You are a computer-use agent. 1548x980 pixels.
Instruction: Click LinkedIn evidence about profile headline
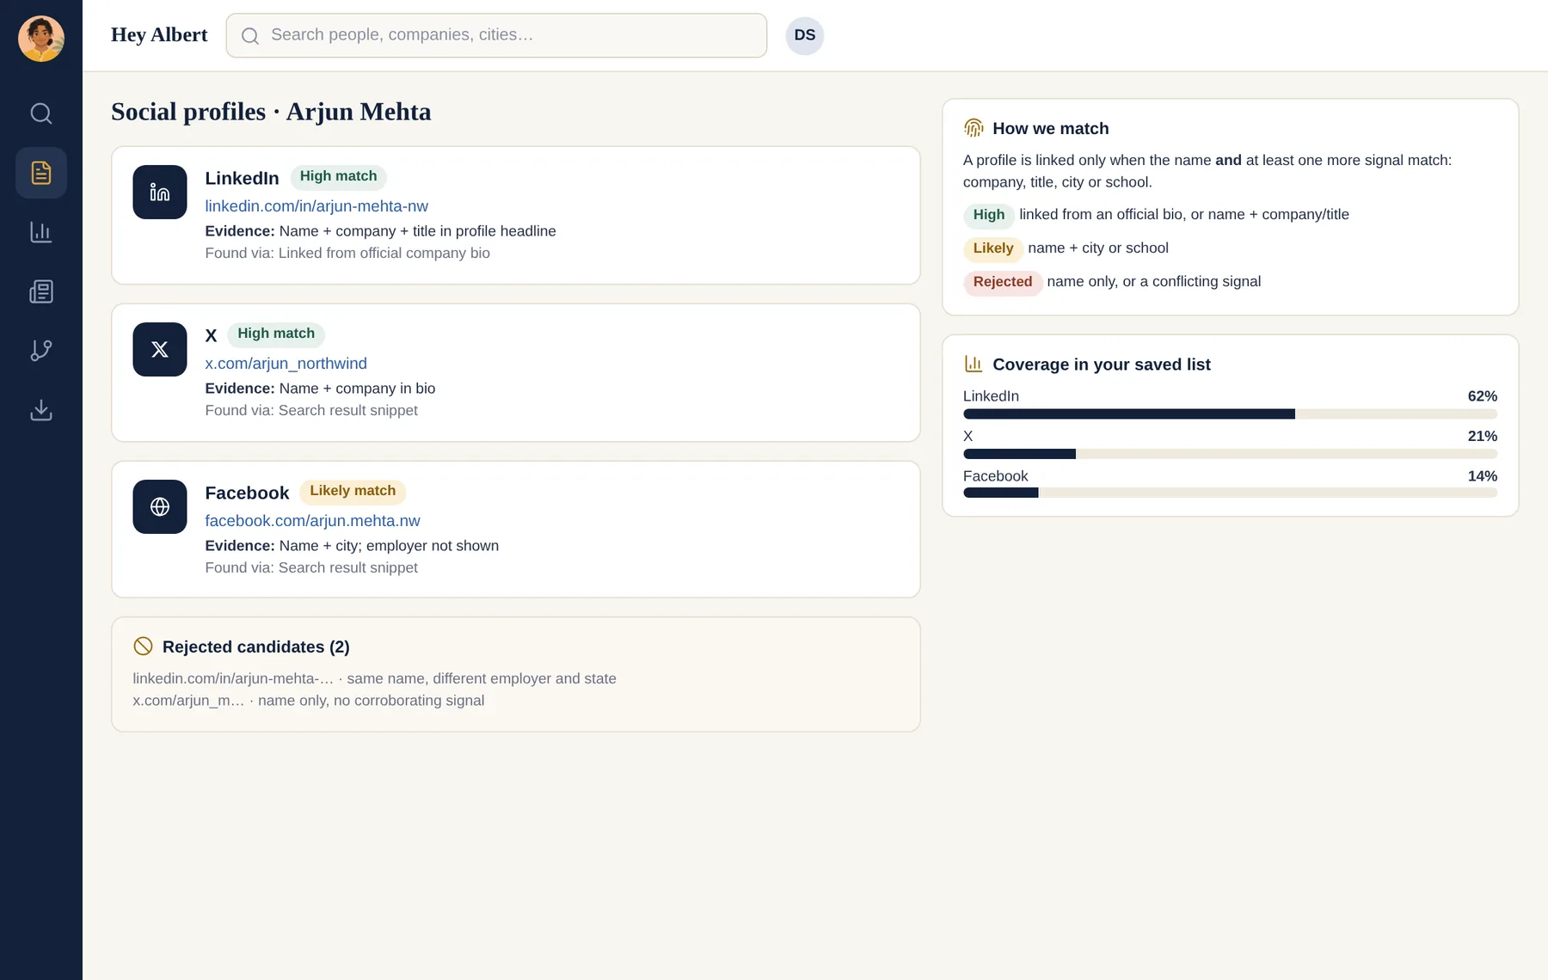[x=380, y=231]
